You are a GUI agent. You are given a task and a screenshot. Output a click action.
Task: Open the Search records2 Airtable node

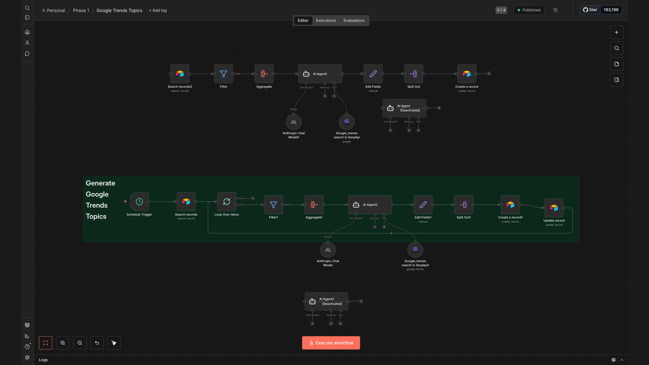[x=180, y=74]
